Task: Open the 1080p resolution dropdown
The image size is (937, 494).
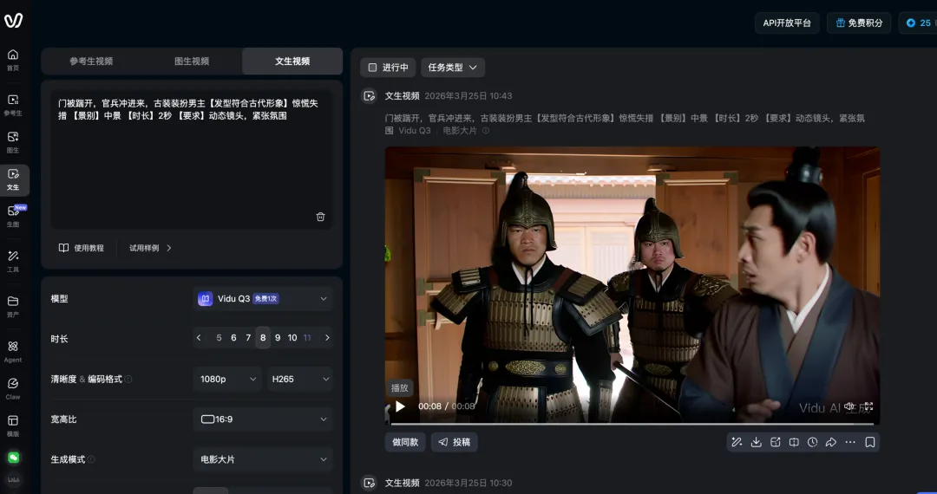Action: [227, 379]
